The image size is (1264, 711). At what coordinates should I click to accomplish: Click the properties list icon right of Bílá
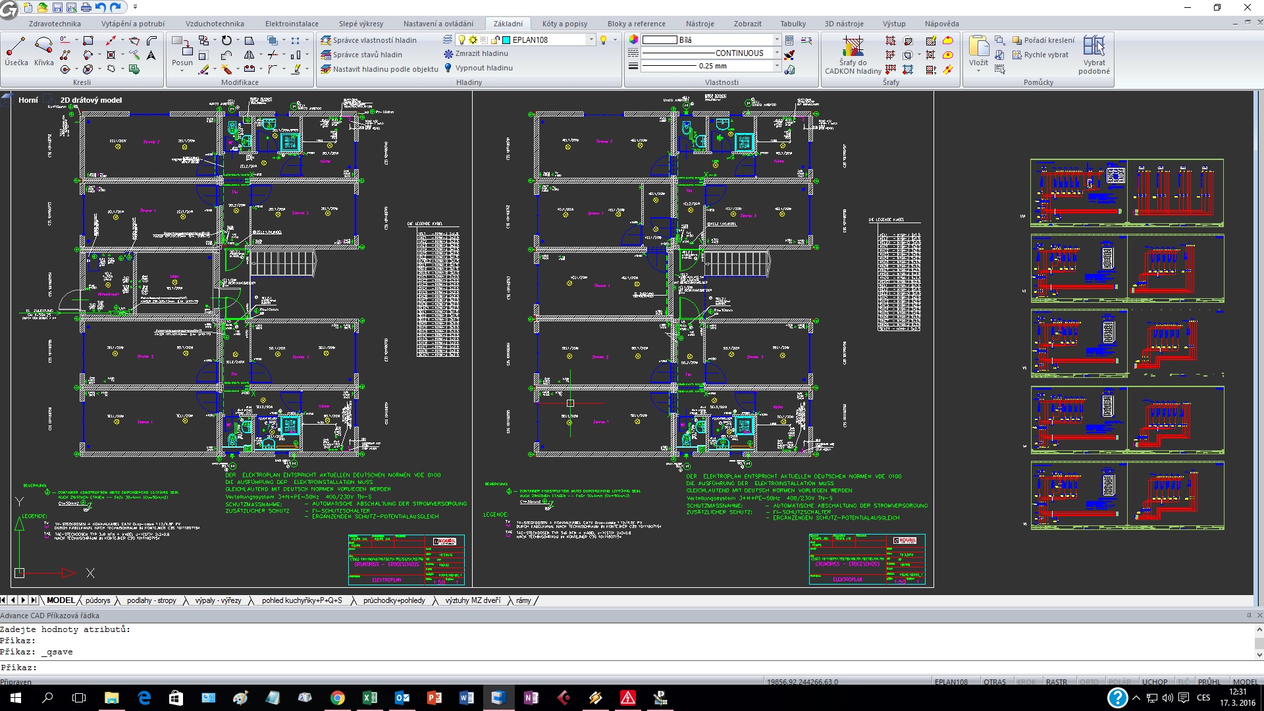point(789,40)
